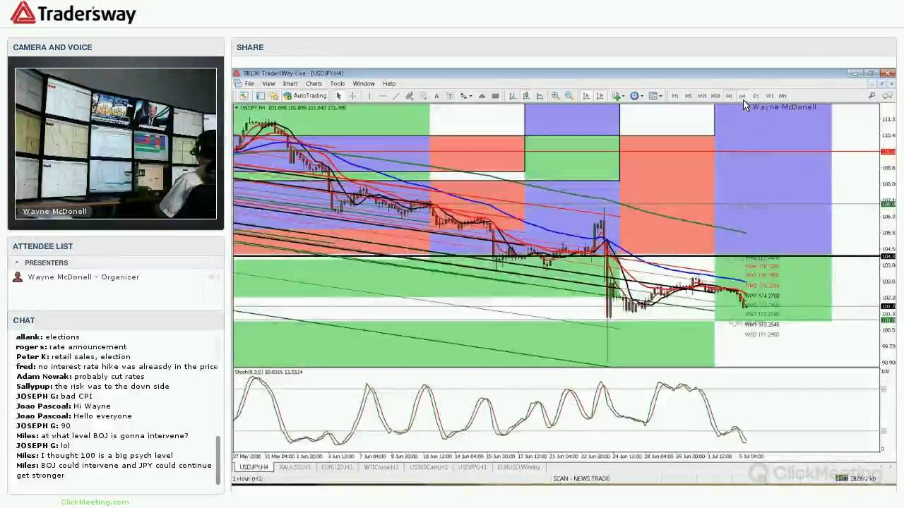The width and height of the screenshot is (904, 508).
Task: Switch chart to H1 timeframe
Action: (x=729, y=96)
